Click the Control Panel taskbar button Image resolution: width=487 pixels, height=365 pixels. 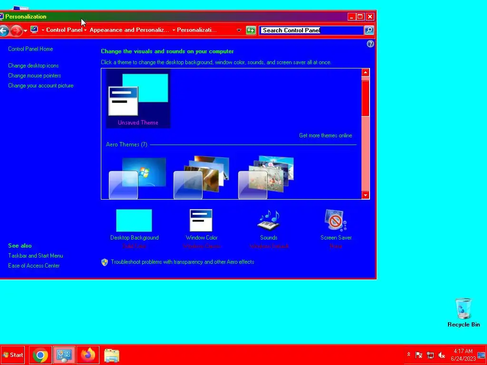coord(64,355)
